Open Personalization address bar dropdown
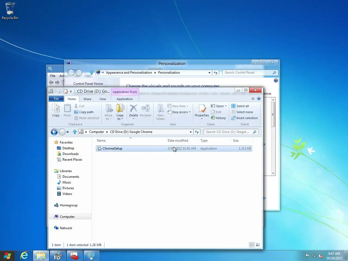Image resolution: width=348 pixels, height=261 pixels. pos(209,73)
